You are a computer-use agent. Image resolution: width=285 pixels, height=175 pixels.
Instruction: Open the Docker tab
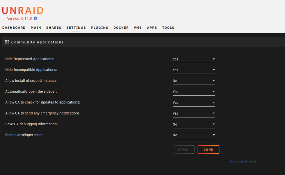tap(121, 28)
